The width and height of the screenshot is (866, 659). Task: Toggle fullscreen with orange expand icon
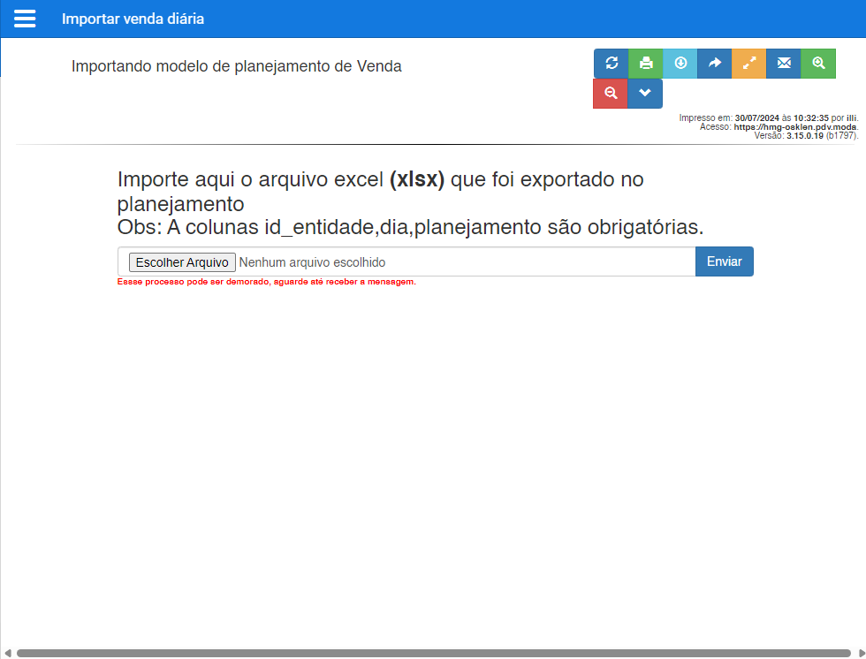pos(749,64)
